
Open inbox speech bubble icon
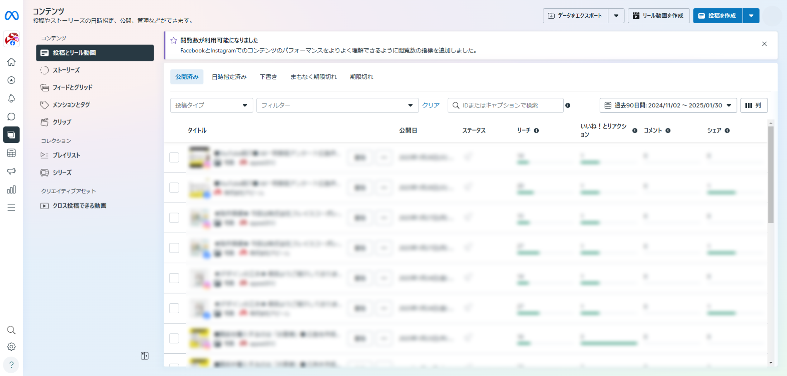tap(11, 117)
